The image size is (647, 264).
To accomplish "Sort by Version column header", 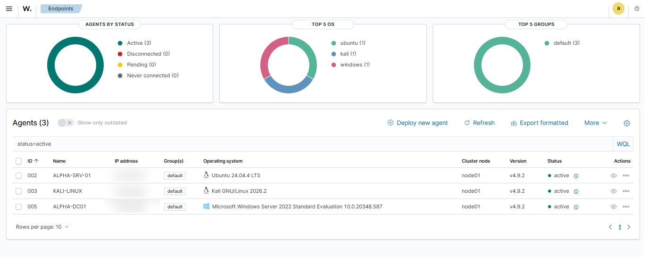I will click(518, 161).
